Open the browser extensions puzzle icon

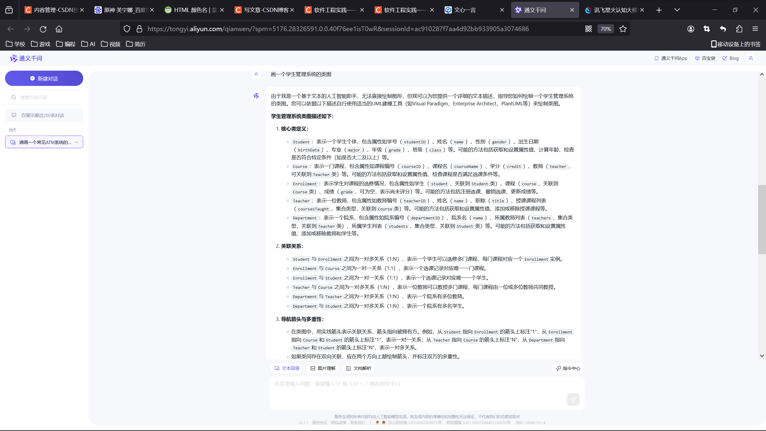click(739, 29)
